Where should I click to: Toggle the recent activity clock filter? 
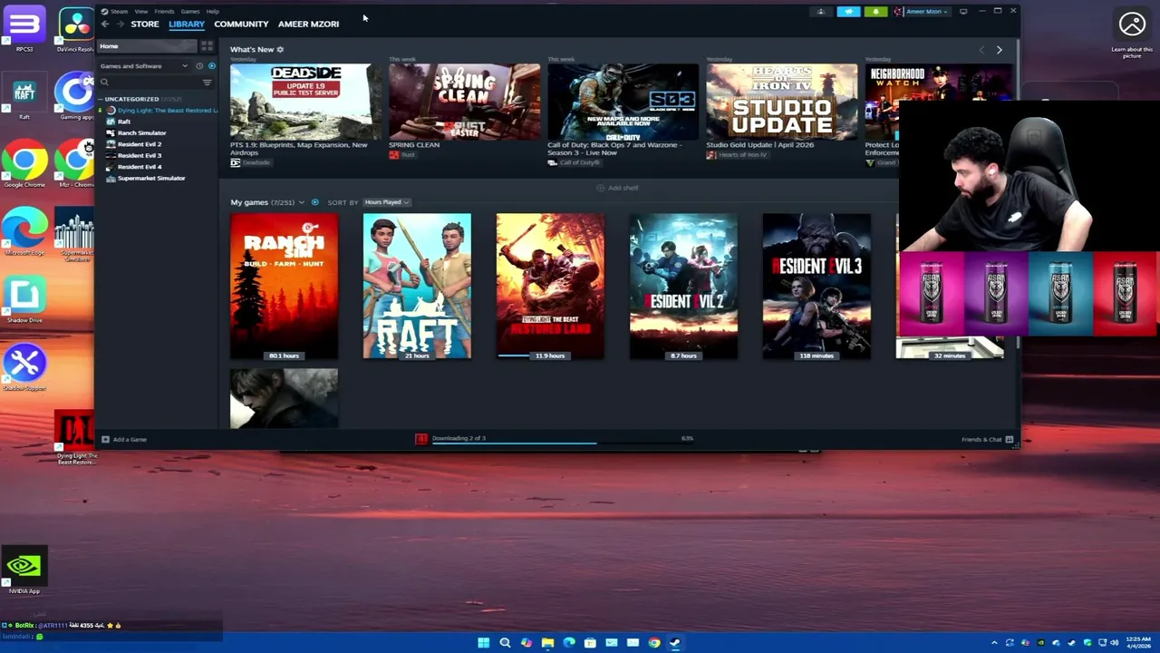(x=199, y=66)
